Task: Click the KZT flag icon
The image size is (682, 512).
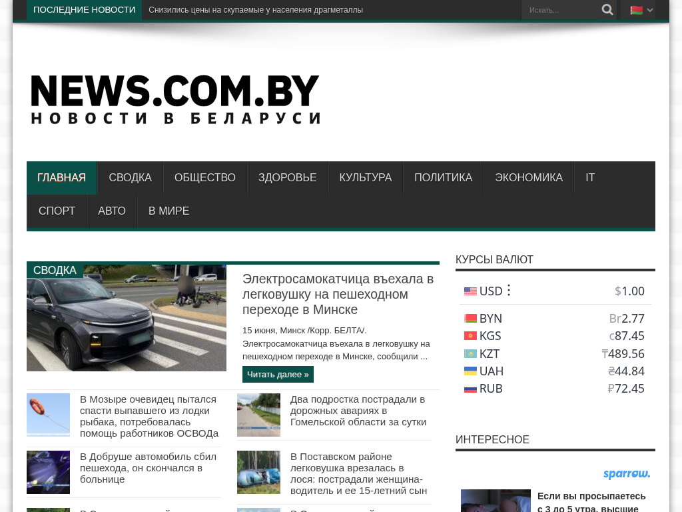Action: click(470, 354)
